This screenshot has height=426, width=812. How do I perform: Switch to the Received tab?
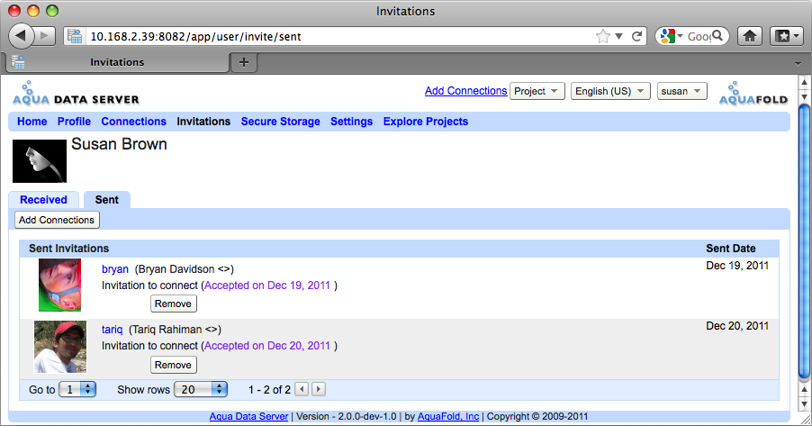point(43,200)
